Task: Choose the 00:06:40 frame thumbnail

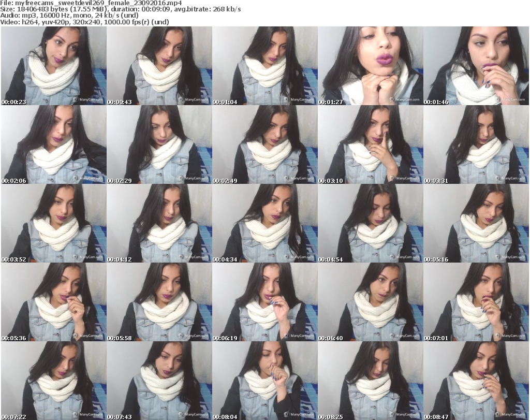Action: (x=371, y=302)
